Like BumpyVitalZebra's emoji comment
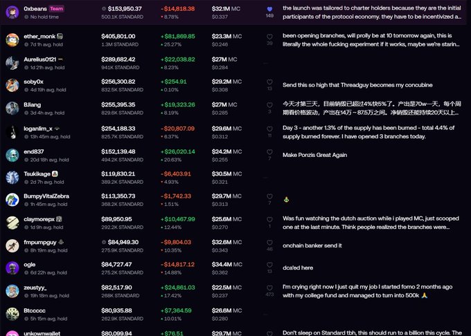The width and height of the screenshot is (471, 336). coord(269,196)
